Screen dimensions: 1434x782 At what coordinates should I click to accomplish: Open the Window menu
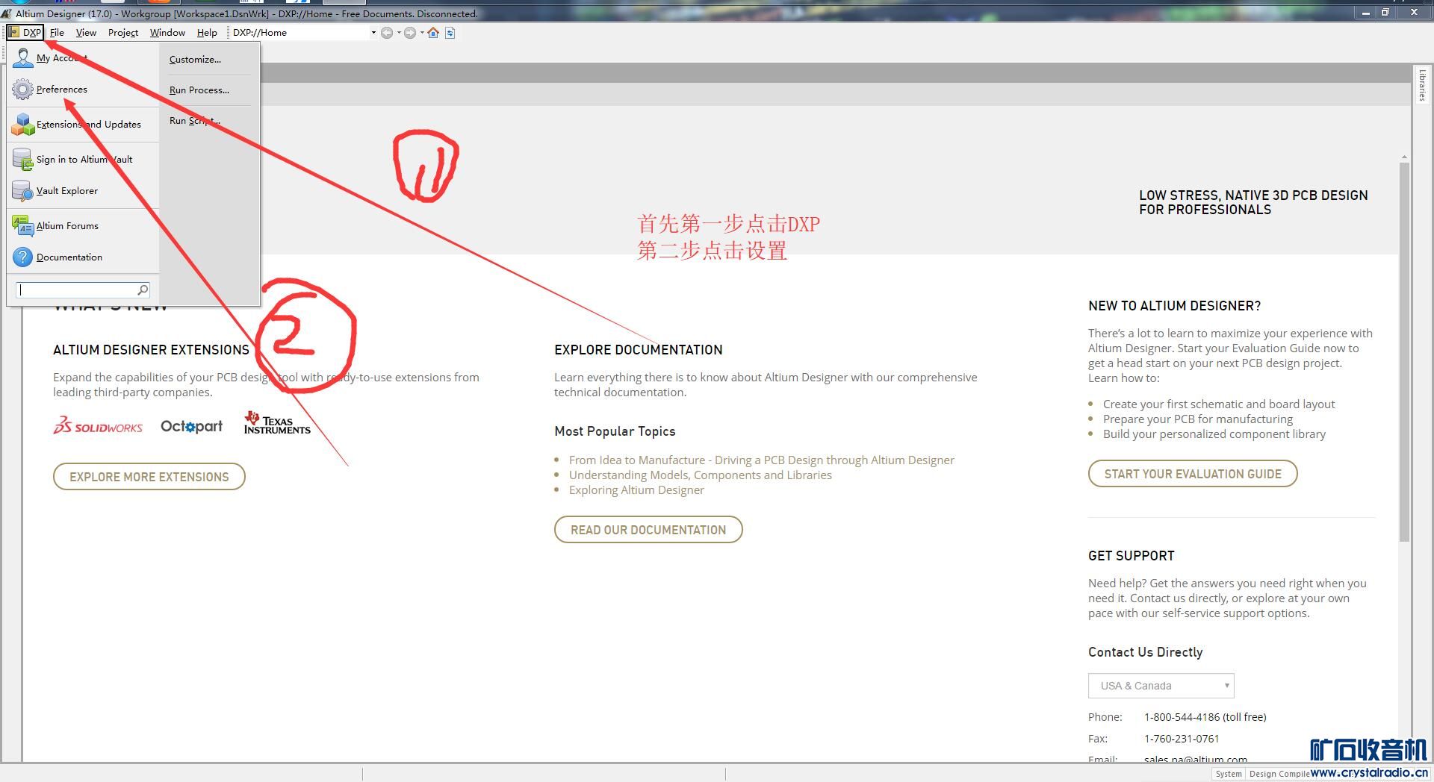click(167, 32)
